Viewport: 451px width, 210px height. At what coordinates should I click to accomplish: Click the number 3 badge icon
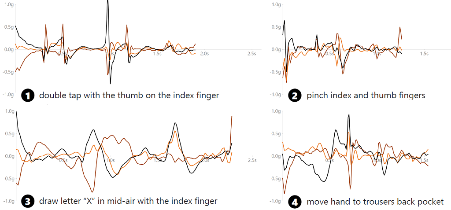pos(28,202)
